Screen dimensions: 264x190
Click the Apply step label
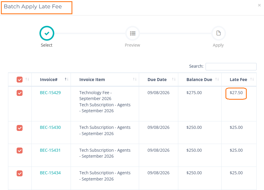click(218, 45)
